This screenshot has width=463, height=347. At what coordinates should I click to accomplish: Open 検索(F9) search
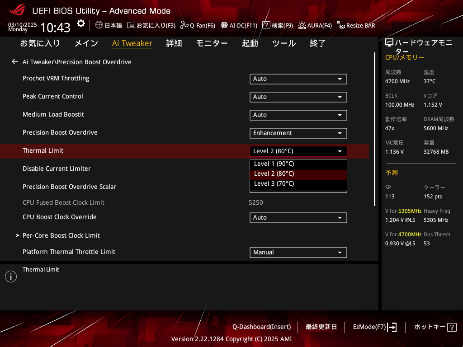tap(278, 25)
